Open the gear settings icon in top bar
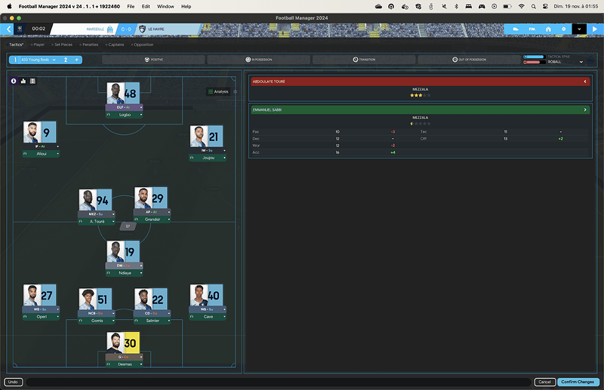 (x=563, y=29)
